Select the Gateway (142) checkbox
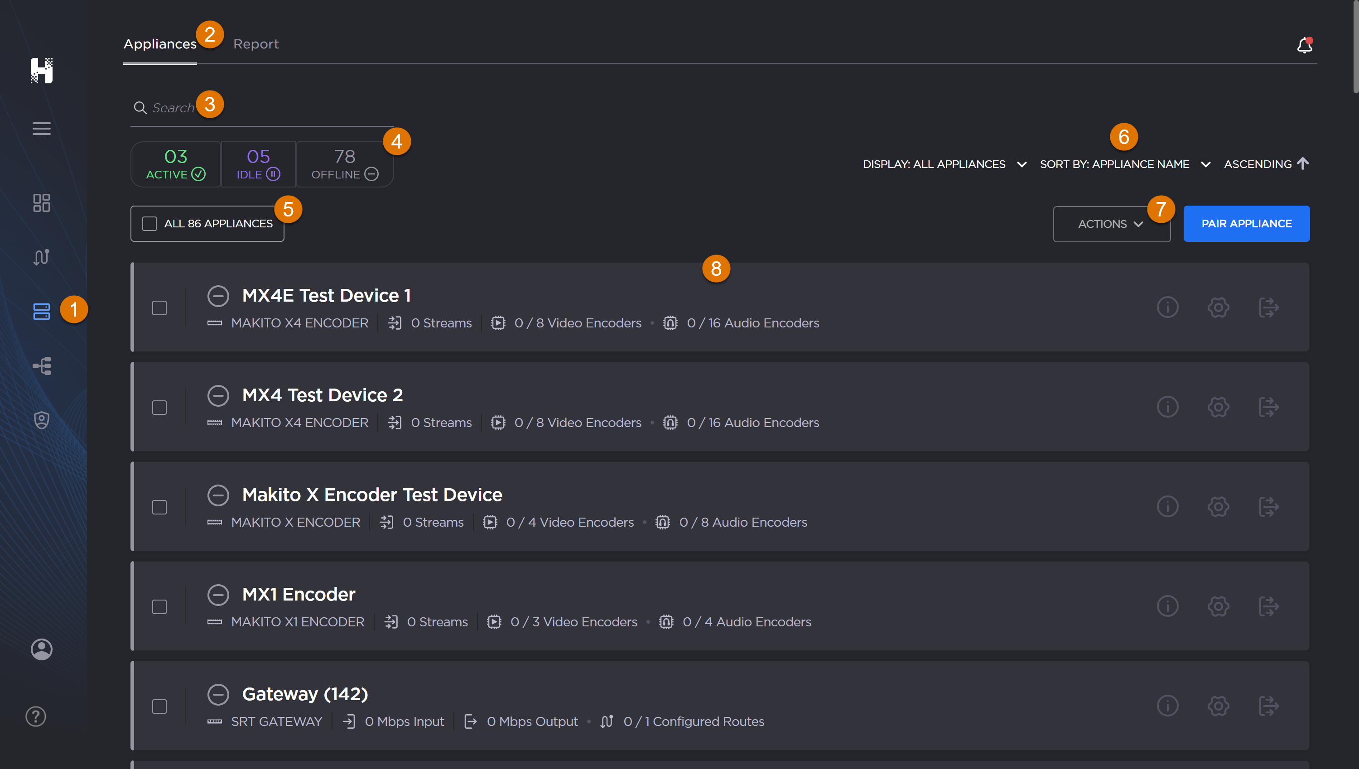 tap(159, 706)
